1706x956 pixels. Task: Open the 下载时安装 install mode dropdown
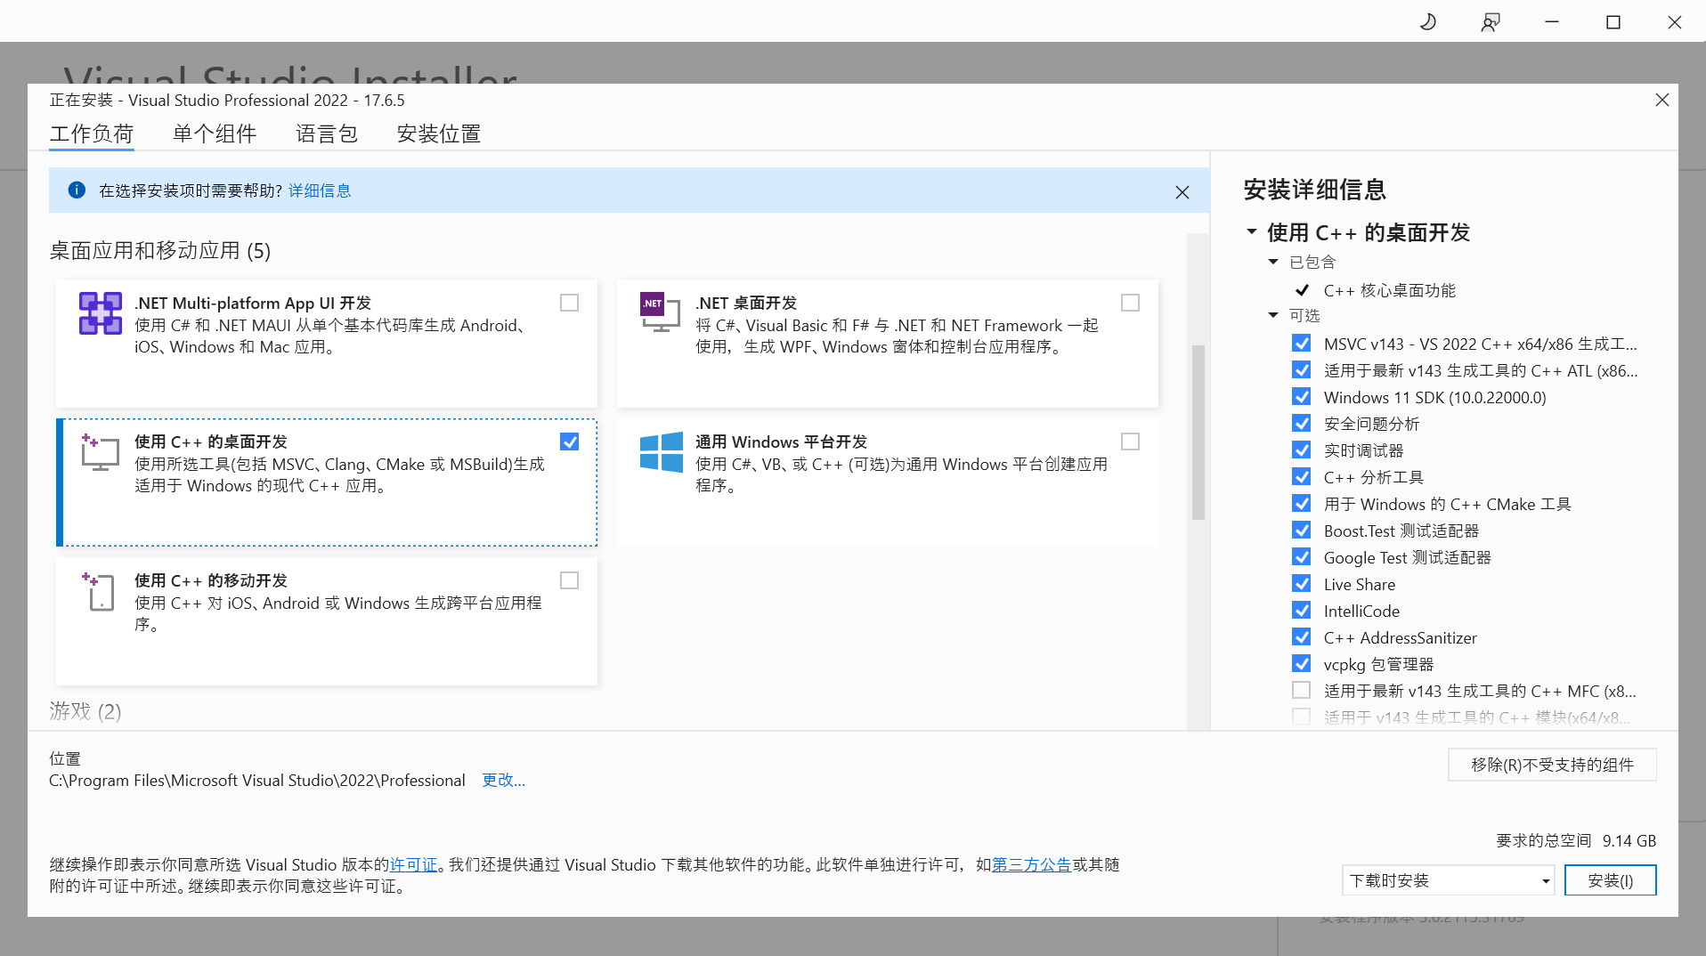(x=1448, y=880)
